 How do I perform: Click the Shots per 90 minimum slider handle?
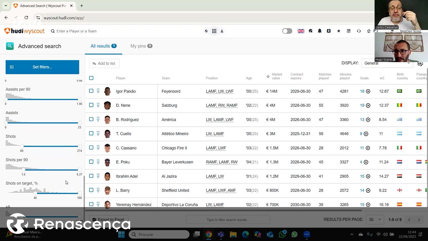[x=24, y=170]
